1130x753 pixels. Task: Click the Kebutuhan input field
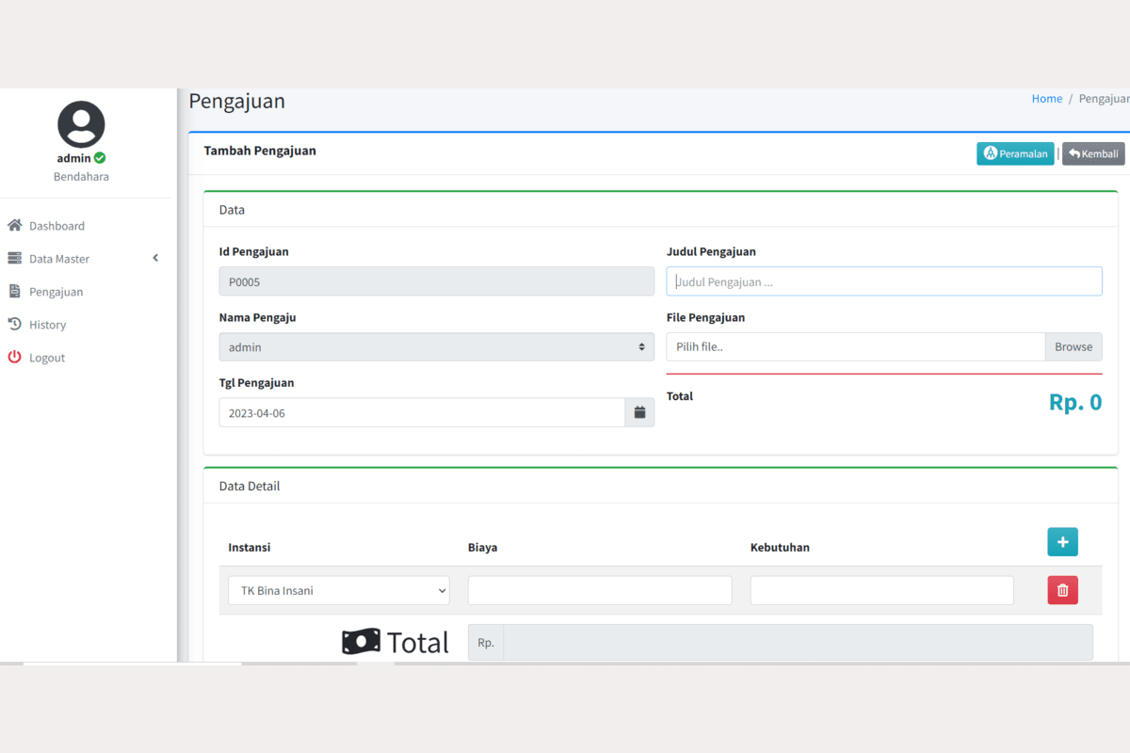881,590
